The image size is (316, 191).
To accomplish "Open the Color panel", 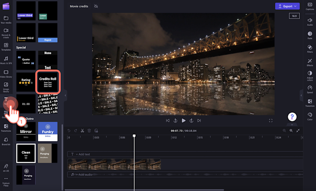I will (310, 116).
